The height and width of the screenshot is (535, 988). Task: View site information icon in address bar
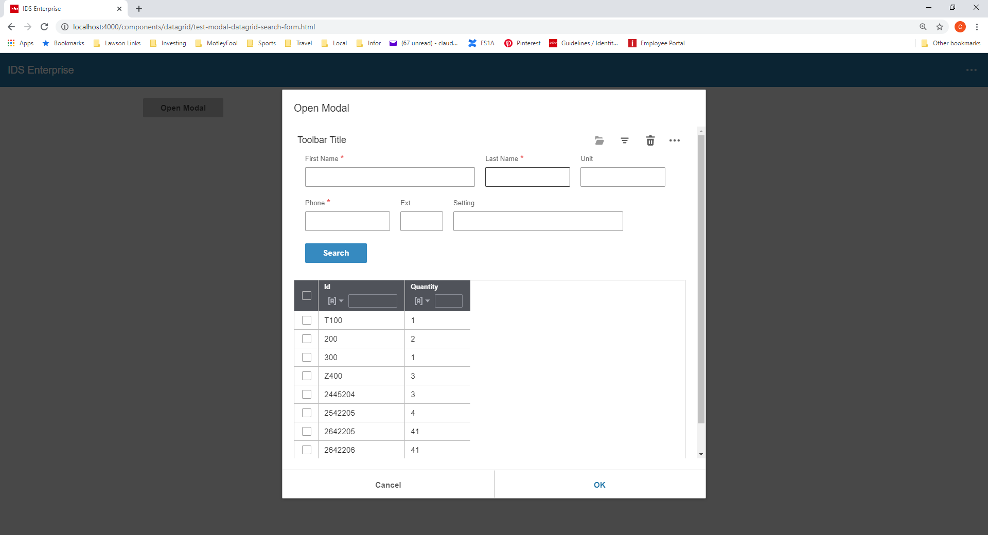[x=65, y=27]
